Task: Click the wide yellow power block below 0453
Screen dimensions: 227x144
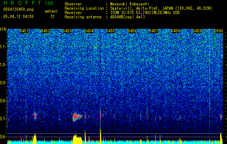Action: tap(77, 139)
